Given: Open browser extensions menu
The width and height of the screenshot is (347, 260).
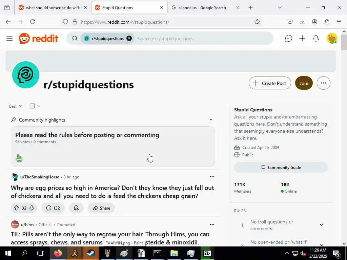Looking at the screenshot, I should (x=327, y=22).
